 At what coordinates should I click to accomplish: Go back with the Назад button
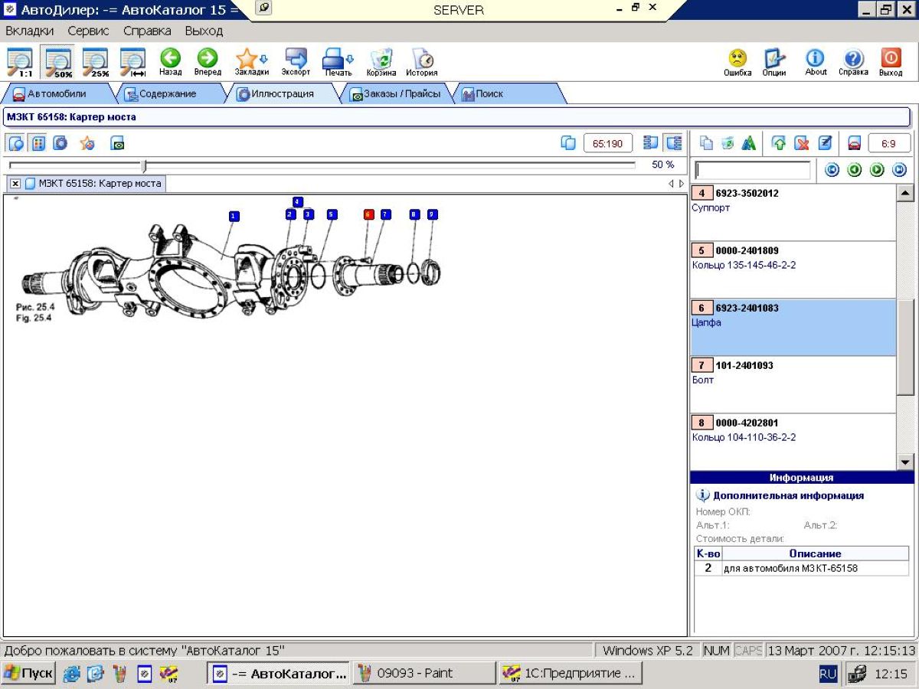click(170, 63)
